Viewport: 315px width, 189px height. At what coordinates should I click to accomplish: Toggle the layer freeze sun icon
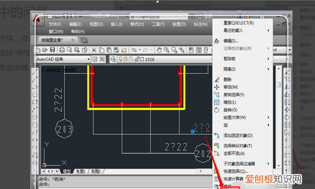coord(126,59)
